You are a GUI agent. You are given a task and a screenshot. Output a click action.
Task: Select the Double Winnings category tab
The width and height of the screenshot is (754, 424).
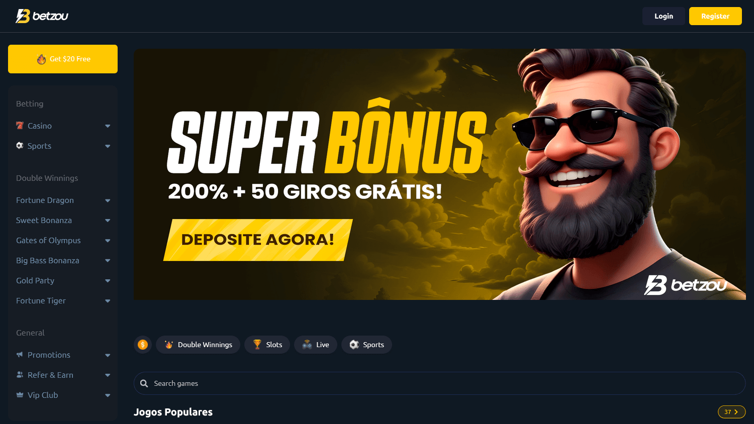[198, 345]
